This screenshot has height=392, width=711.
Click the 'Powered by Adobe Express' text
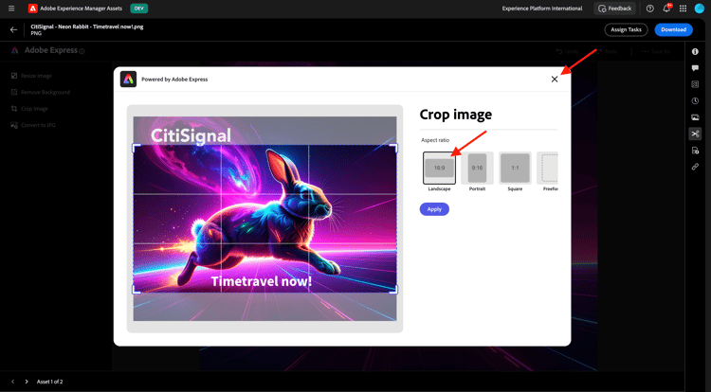tap(174, 80)
